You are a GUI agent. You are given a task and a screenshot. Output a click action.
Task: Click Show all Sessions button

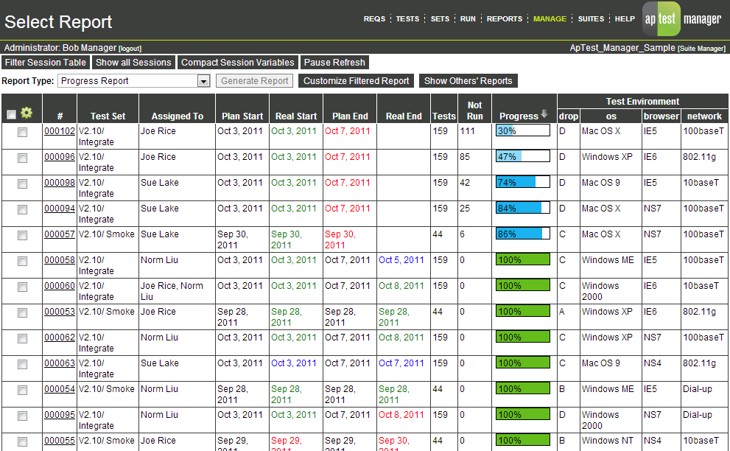point(133,63)
